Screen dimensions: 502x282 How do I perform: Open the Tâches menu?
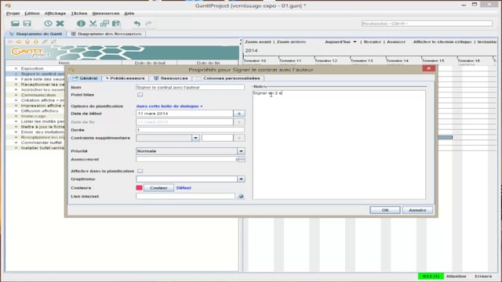[x=79, y=13]
